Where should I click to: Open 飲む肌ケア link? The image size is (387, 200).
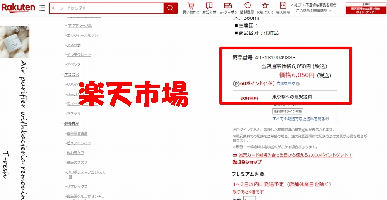pyautogui.click(x=75, y=153)
